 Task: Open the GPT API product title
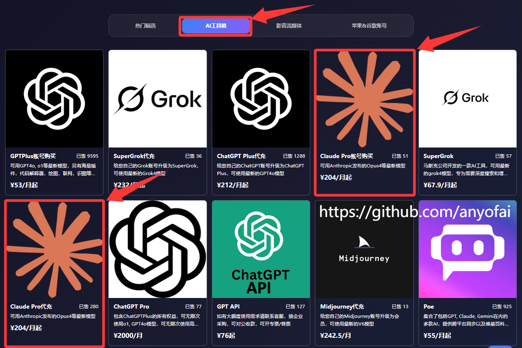tap(228, 306)
